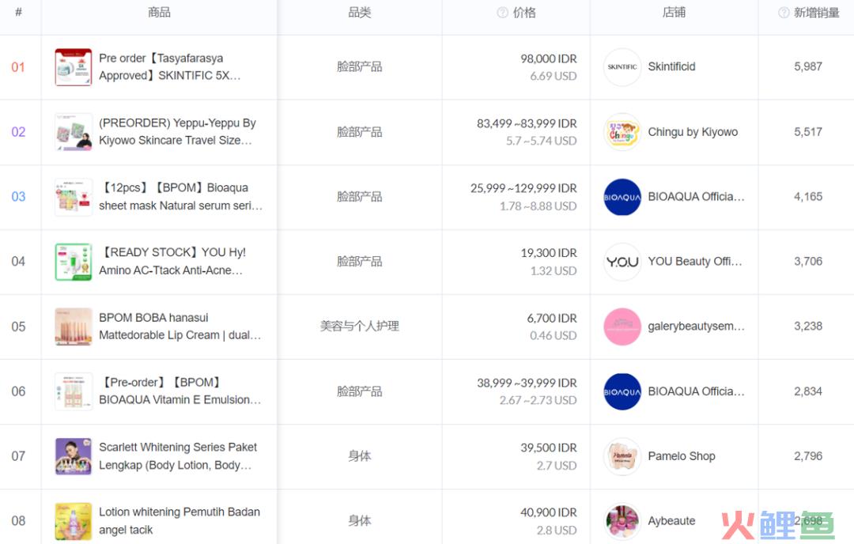Open Scarlett Whitening Series product thumbnail

pos(74,456)
